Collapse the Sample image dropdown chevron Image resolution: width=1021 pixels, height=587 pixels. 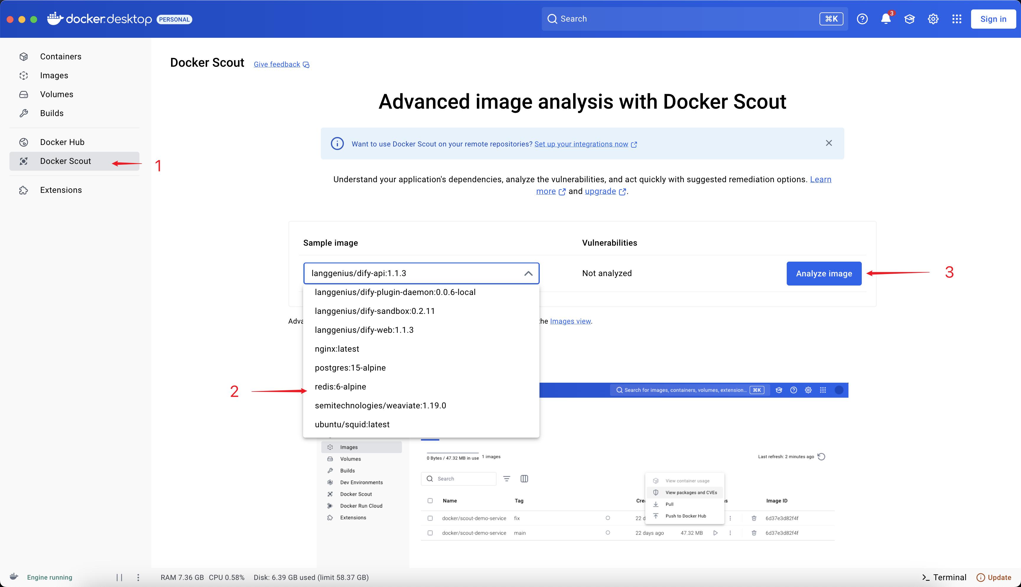pyautogui.click(x=528, y=273)
